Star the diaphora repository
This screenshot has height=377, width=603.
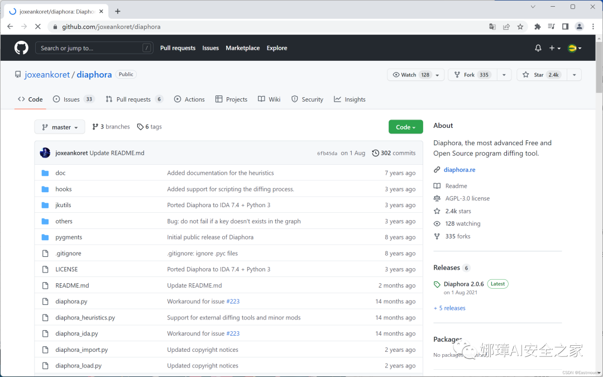click(x=542, y=75)
